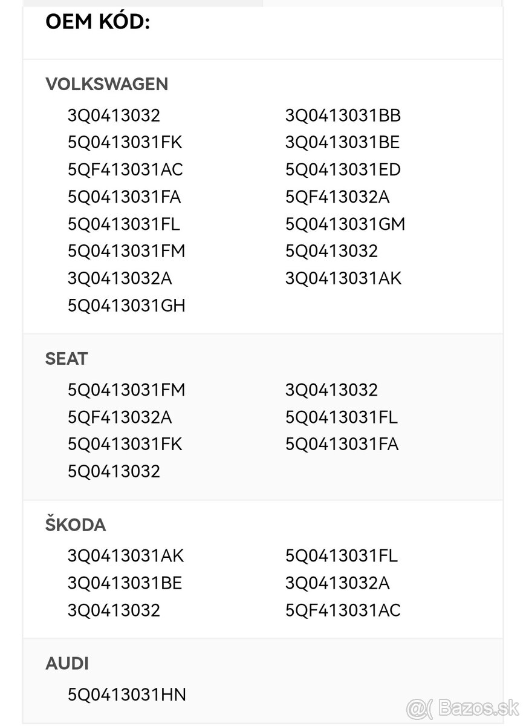Click 5QF413032A under SEAT
The image size is (526, 726).
point(120,417)
